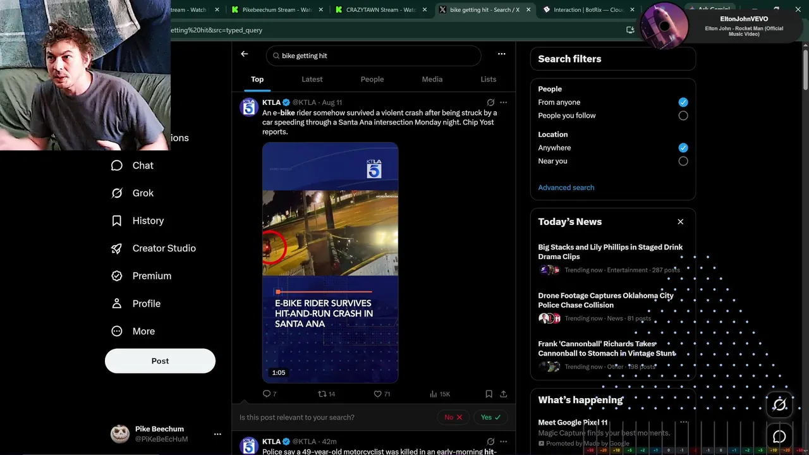809x455 pixels.
Task: Go back using the search page arrow
Action: (x=245, y=54)
